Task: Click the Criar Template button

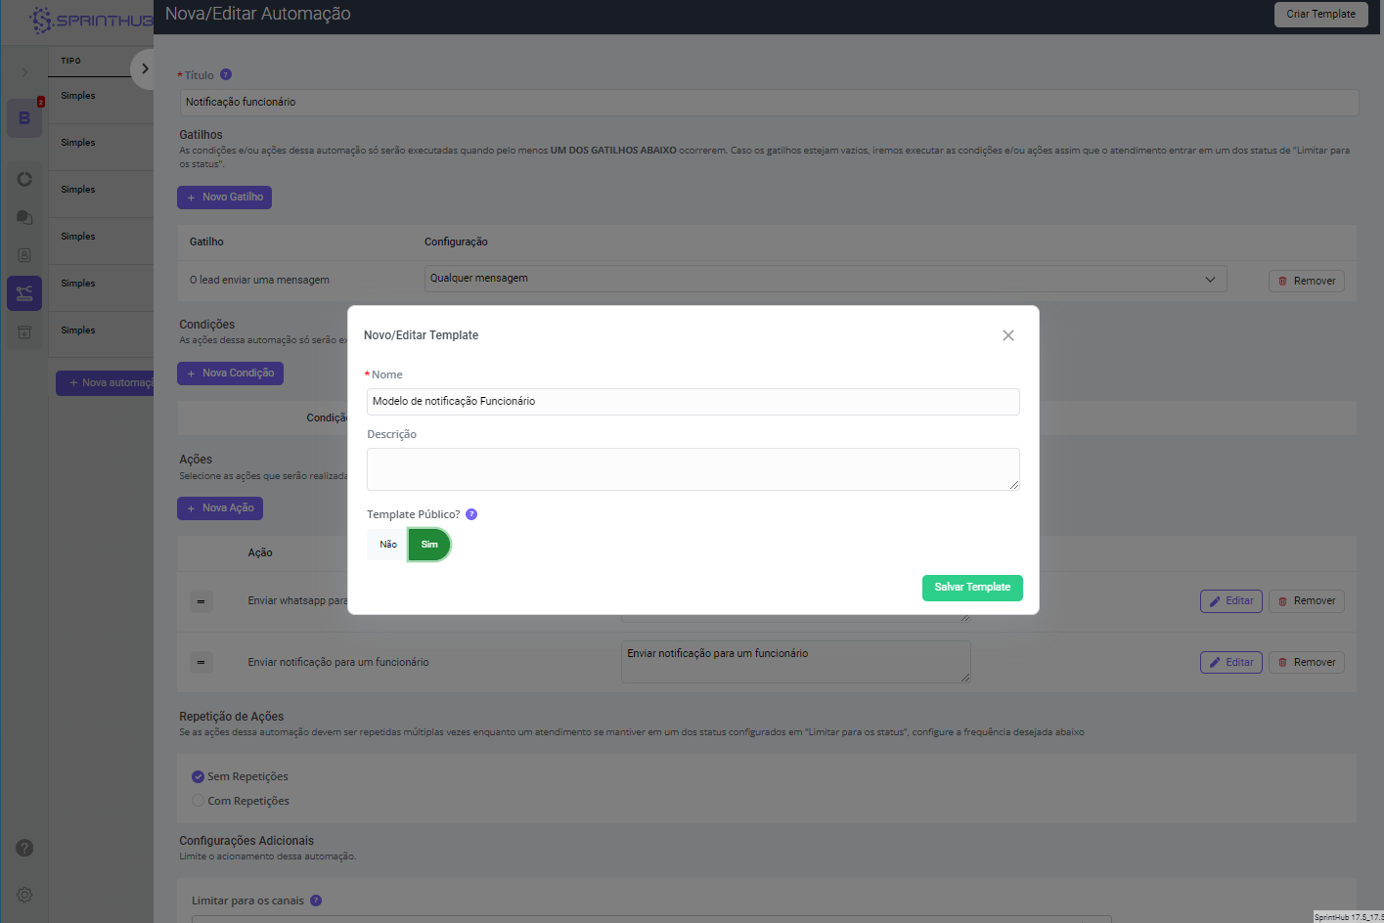Action: [1320, 15]
